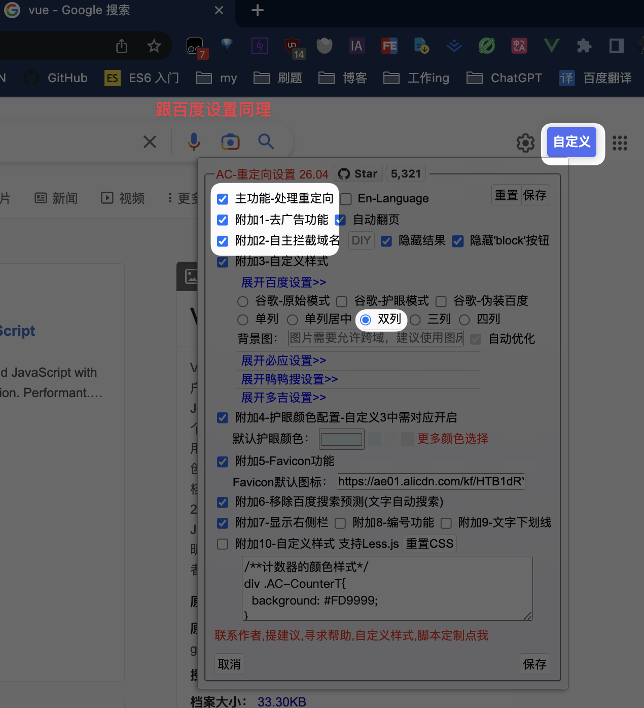
Task: Open the FE red-blue extension icon
Action: coord(389,46)
